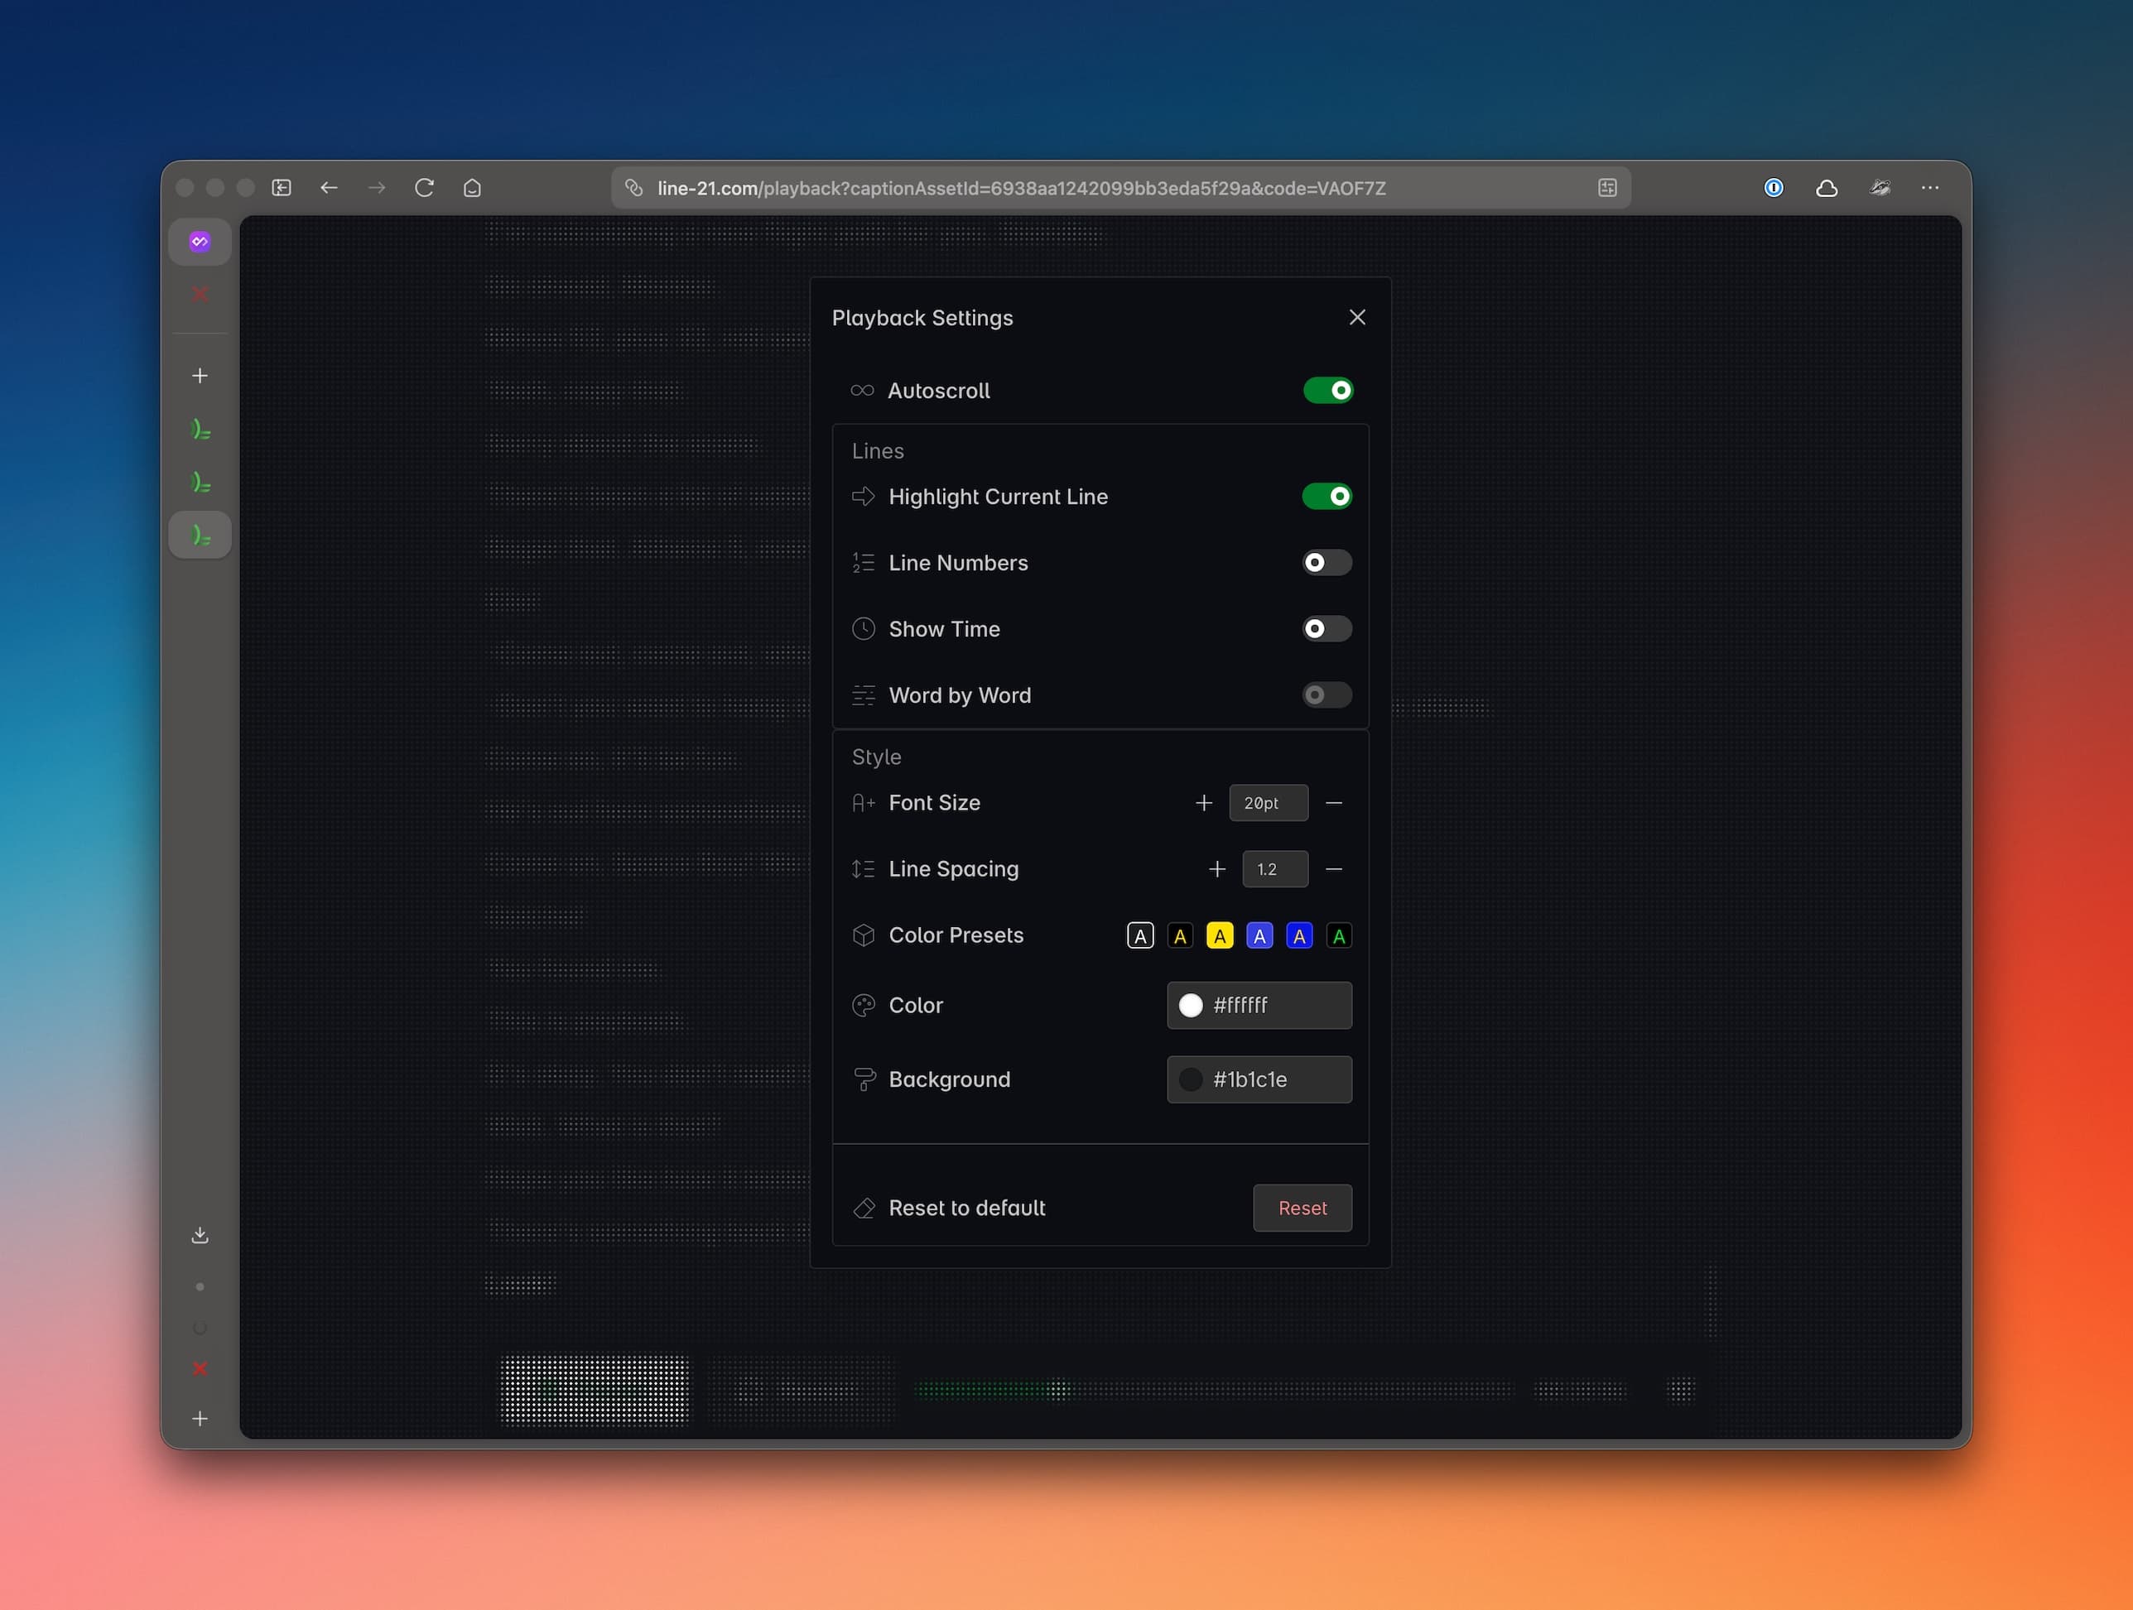Turn off Highlight Current Line
The height and width of the screenshot is (1610, 2133).
(x=1327, y=497)
